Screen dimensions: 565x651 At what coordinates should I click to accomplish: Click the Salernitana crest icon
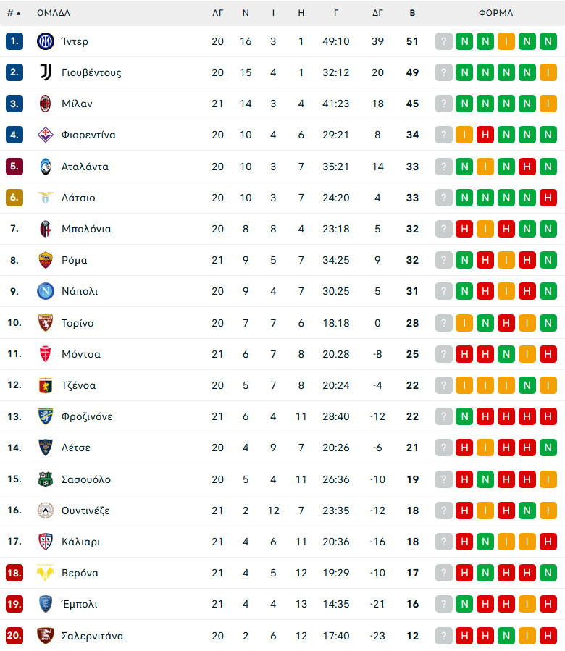(46, 636)
